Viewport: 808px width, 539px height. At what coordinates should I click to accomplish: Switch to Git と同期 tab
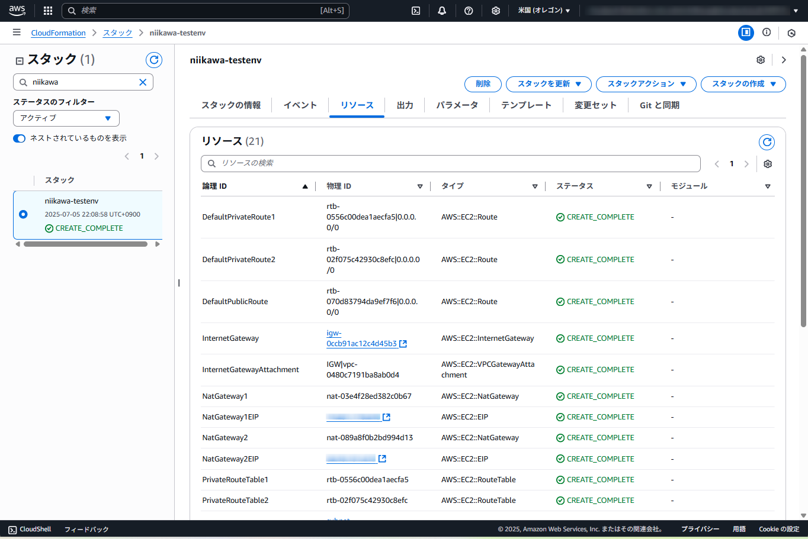660,105
